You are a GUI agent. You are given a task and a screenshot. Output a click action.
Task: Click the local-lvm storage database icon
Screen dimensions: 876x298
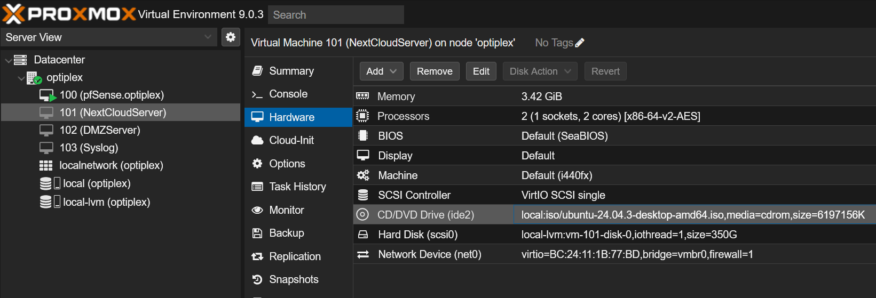coord(46,202)
